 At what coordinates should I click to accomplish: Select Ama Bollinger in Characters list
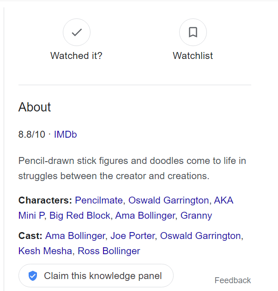click(x=145, y=215)
